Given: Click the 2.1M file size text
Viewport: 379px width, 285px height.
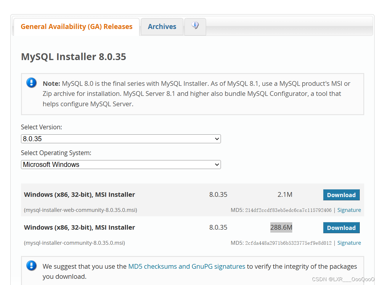Looking at the screenshot, I should pos(285,194).
